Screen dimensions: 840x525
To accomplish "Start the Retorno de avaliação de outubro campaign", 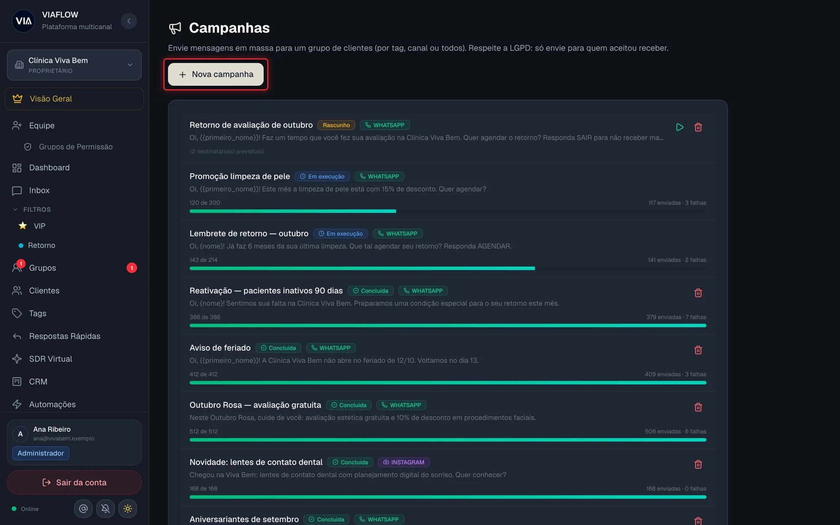I will pos(680,127).
